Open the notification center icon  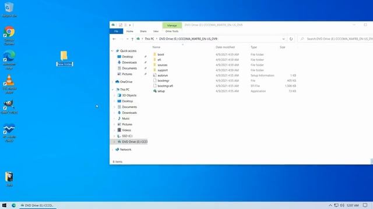[365, 205]
